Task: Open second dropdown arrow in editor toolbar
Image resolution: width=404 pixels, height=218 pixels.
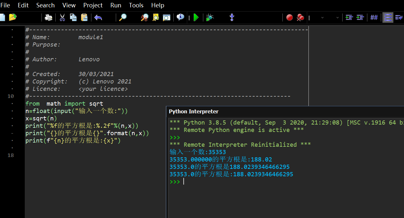Action: (x=337, y=18)
